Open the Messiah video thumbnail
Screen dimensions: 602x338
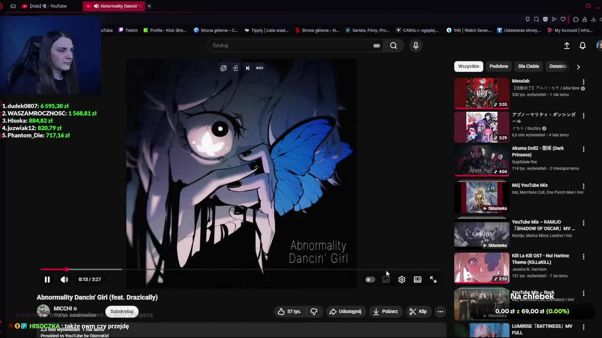coord(482,93)
